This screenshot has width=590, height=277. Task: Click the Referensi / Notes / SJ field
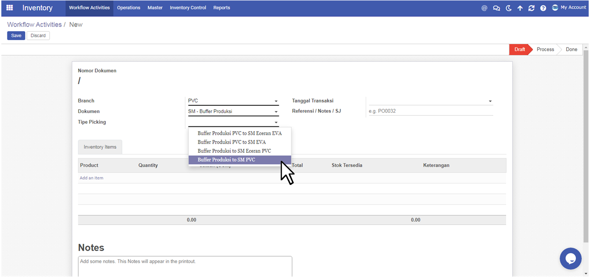430,111
